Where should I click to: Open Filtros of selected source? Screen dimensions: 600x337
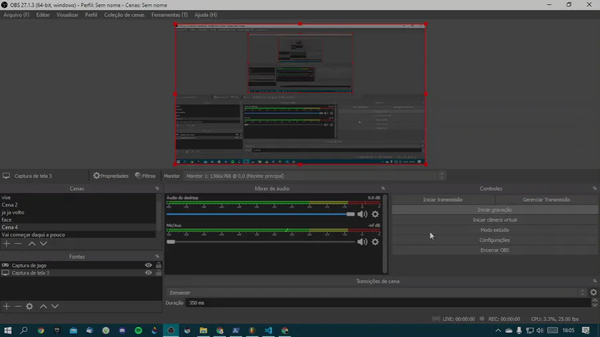pos(145,176)
